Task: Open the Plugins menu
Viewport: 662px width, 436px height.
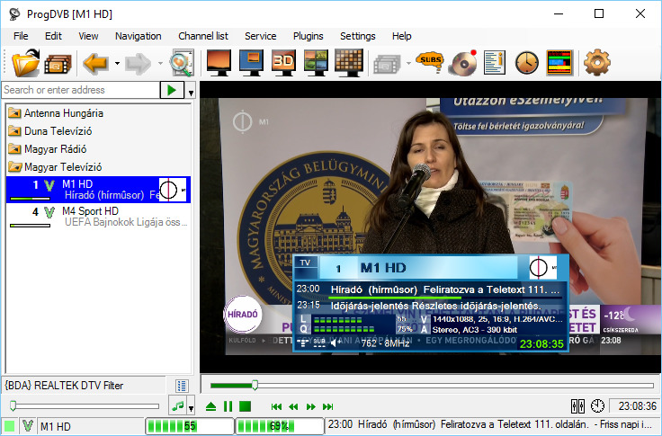Action: pos(309,36)
